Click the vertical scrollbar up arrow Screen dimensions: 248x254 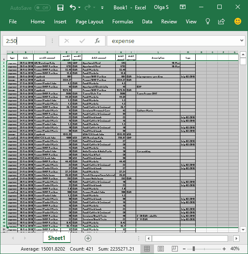[x=243, y=54]
